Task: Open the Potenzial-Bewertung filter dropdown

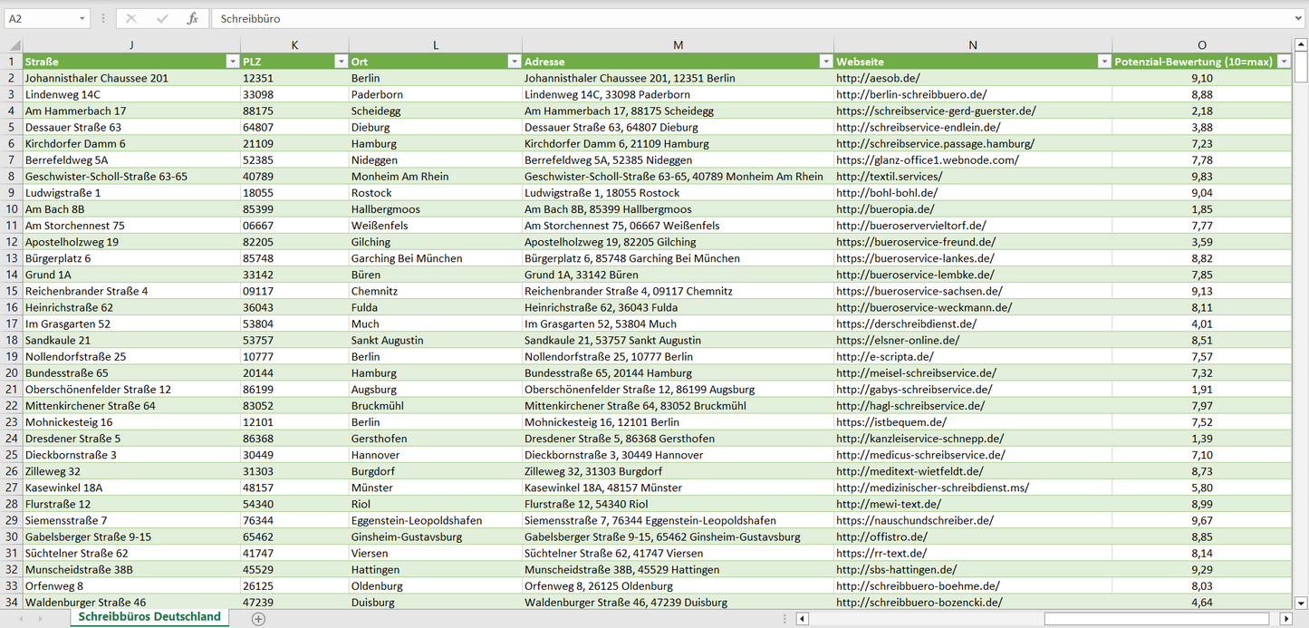Action: point(1283,62)
